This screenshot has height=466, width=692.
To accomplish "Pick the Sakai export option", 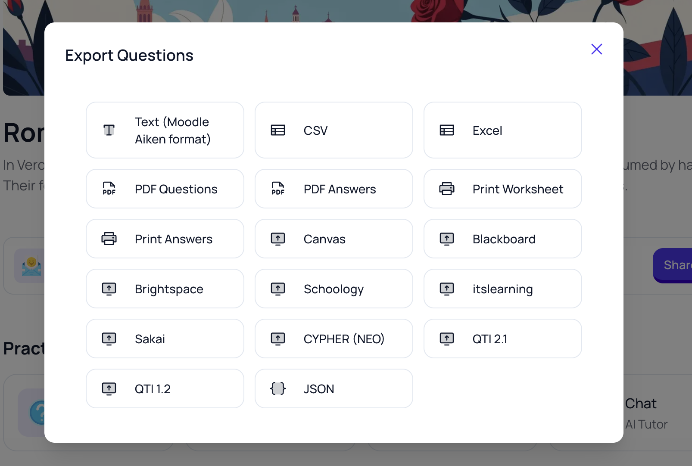I will pyautogui.click(x=165, y=339).
